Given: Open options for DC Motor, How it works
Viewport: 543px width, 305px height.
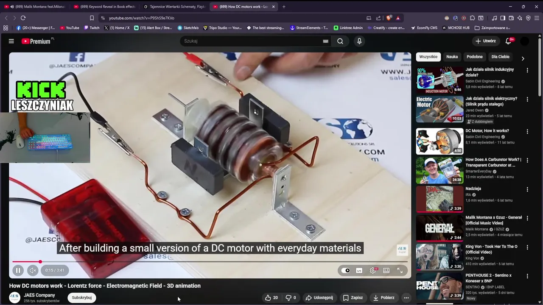Looking at the screenshot, I should (x=527, y=132).
